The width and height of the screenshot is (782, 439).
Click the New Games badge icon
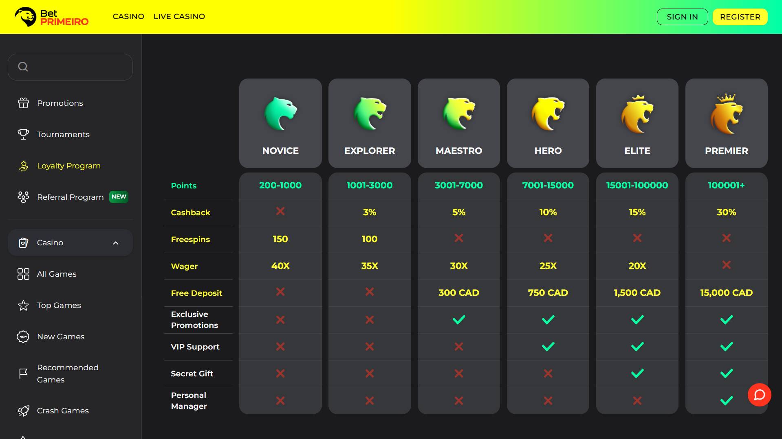tap(23, 336)
